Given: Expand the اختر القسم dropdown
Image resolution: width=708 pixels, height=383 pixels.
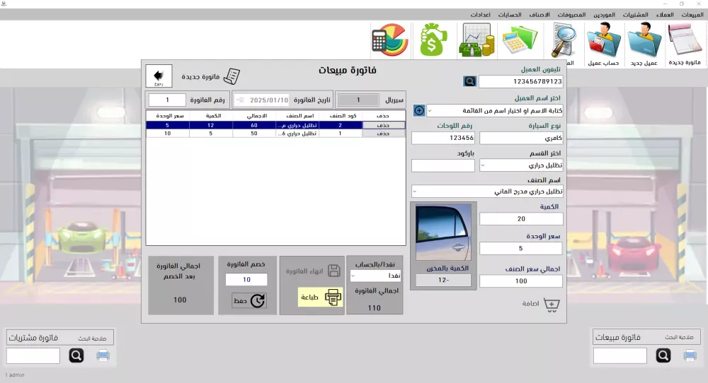Looking at the screenshot, I should pos(483,165).
